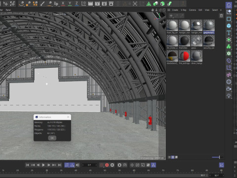Toggle the loop playback mode button
This screenshot has width=237, height=178.
point(67,165)
